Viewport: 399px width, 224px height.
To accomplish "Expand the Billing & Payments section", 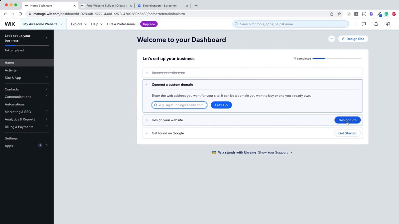I will (x=47, y=127).
